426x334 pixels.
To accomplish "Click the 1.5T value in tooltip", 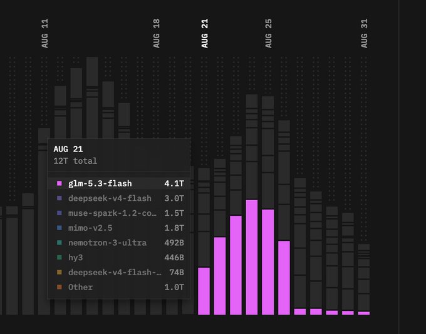I will 174,213.
